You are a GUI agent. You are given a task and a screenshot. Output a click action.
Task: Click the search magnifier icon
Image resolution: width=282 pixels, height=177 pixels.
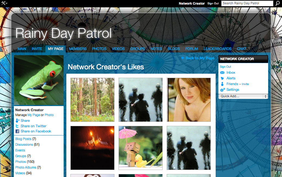coord(278,3)
